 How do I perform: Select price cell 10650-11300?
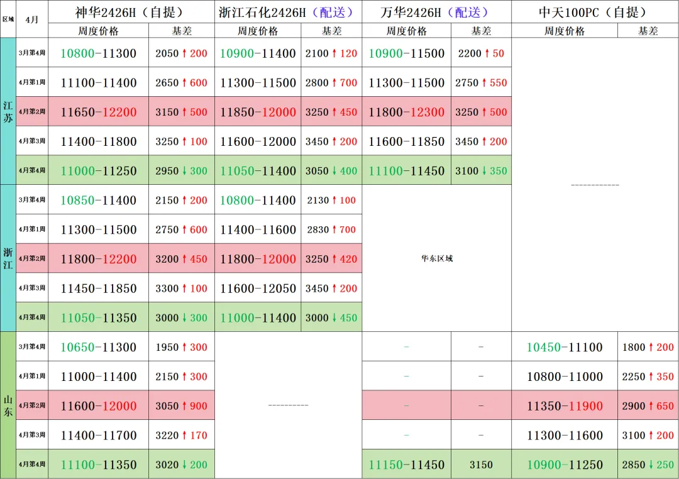(98, 347)
